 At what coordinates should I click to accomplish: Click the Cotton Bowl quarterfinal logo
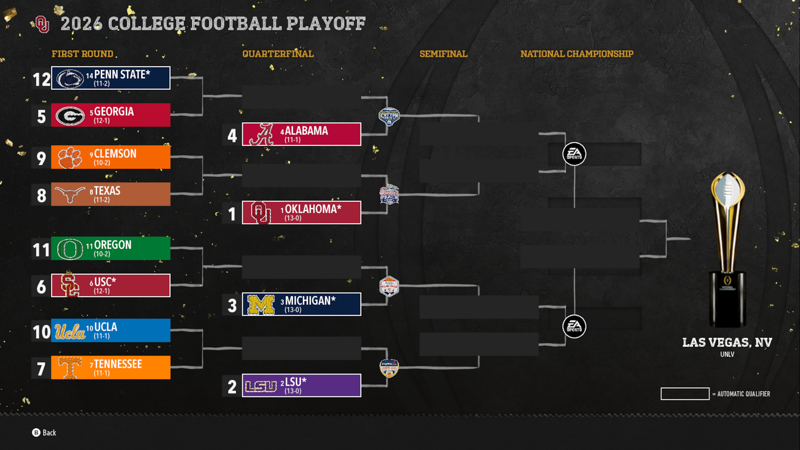(389, 116)
